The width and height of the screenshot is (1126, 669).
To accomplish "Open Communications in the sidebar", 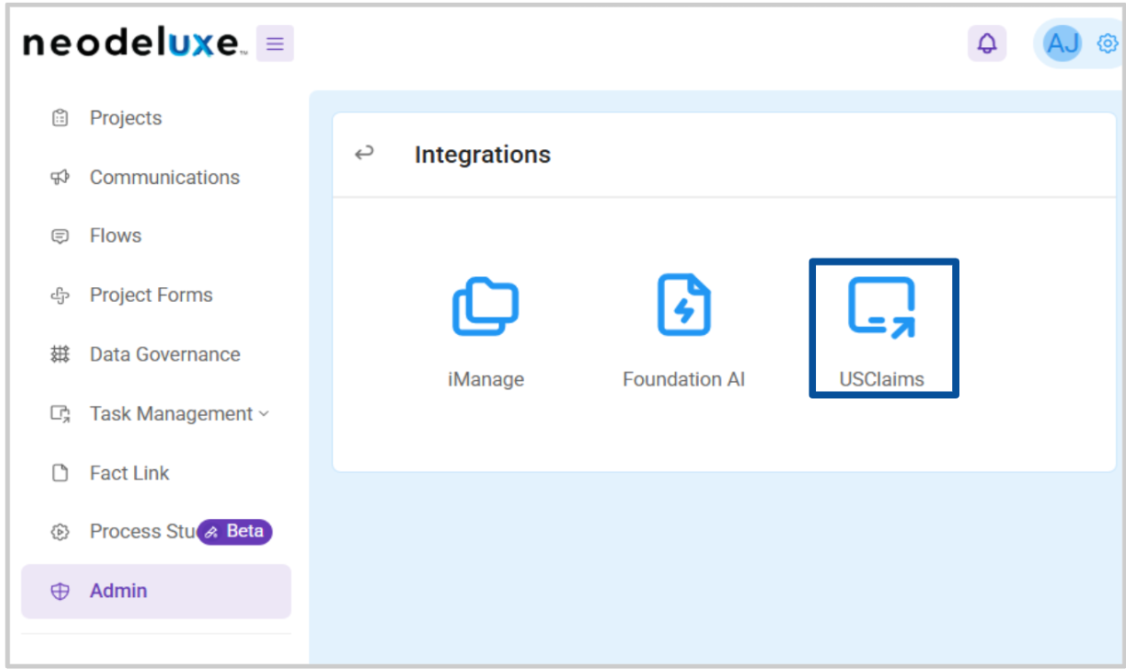I will pyautogui.click(x=165, y=178).
